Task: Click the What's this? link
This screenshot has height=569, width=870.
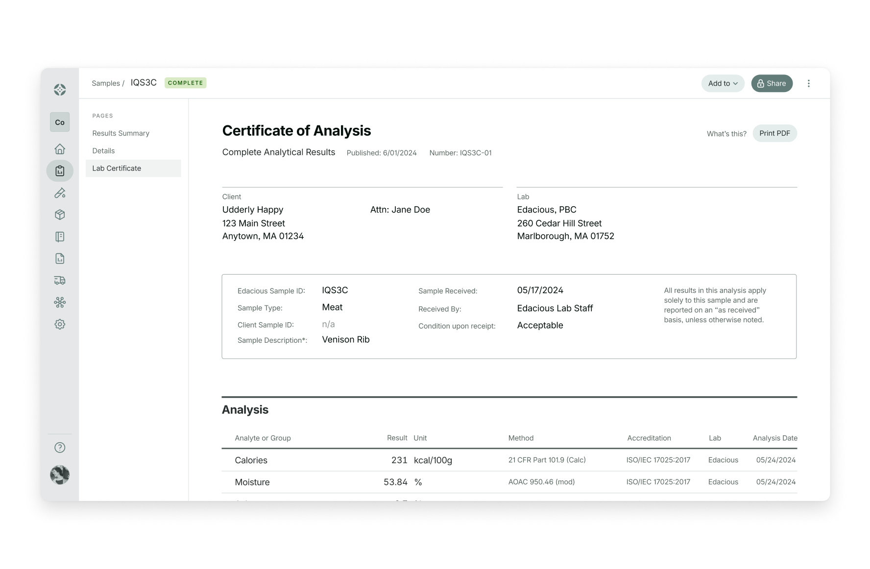Action: [726, 134]
